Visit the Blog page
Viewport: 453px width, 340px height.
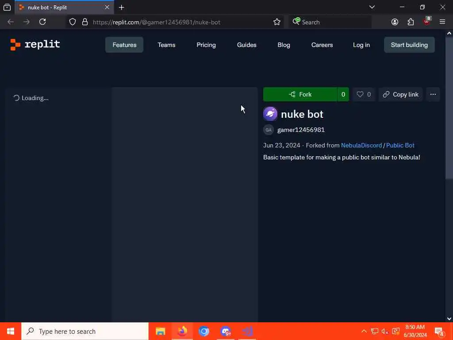point(284,45)
